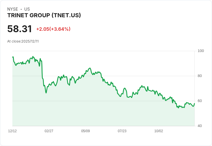Select the 10/02 date on the x-axis

[x=159, y=131]
